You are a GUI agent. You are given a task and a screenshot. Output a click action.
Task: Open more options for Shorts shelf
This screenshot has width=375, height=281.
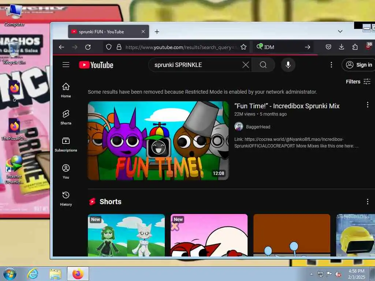(368, 202)
